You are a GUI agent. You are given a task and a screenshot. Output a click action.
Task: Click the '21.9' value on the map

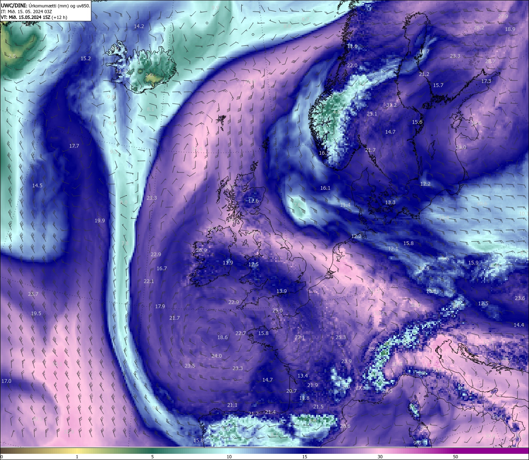pyautogui.click(x=312, y=385)
